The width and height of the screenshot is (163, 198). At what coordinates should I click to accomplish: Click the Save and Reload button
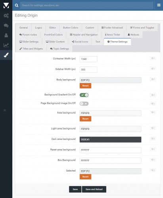94,189
